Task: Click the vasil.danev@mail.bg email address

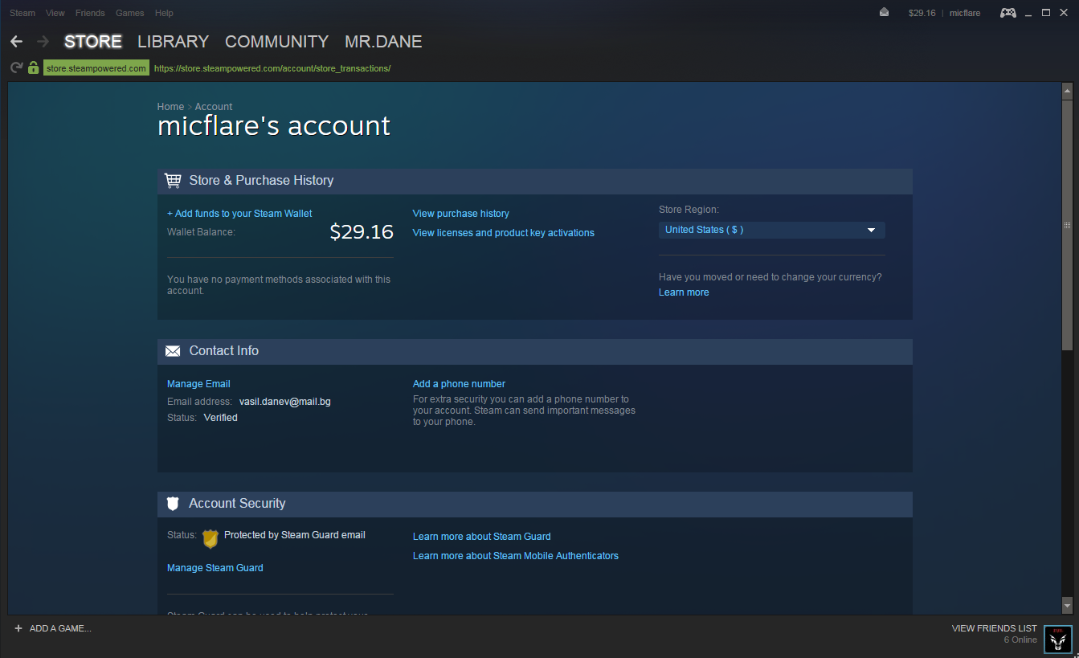Action: tap(285, 402)
